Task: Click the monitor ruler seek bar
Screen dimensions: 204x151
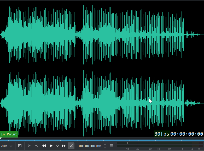Action: coord(102,140)
